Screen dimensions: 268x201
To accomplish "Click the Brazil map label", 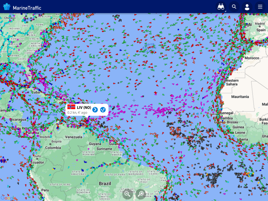I will (x=105, y=184).
